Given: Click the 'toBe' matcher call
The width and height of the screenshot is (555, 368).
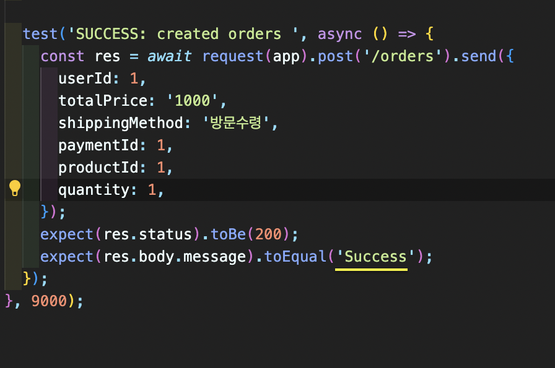Looking at the screenshot, I should click(x=229, y=234).
